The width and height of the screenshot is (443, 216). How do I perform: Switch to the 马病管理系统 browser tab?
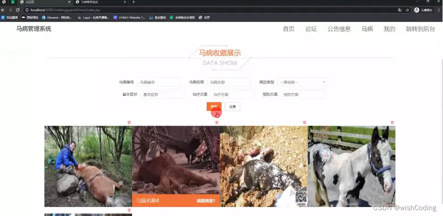click(99, 2)
